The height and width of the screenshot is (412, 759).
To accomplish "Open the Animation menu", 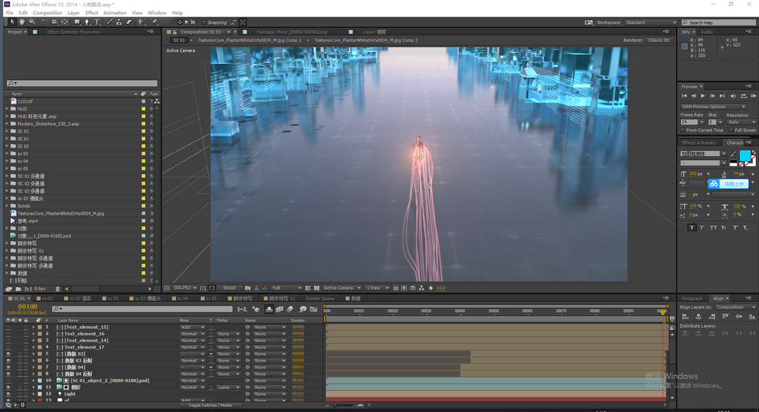I will click(115, 13).
